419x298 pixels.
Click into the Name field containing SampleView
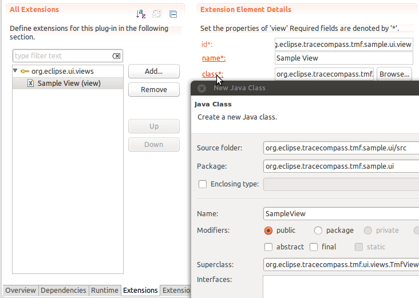point(341,213)
